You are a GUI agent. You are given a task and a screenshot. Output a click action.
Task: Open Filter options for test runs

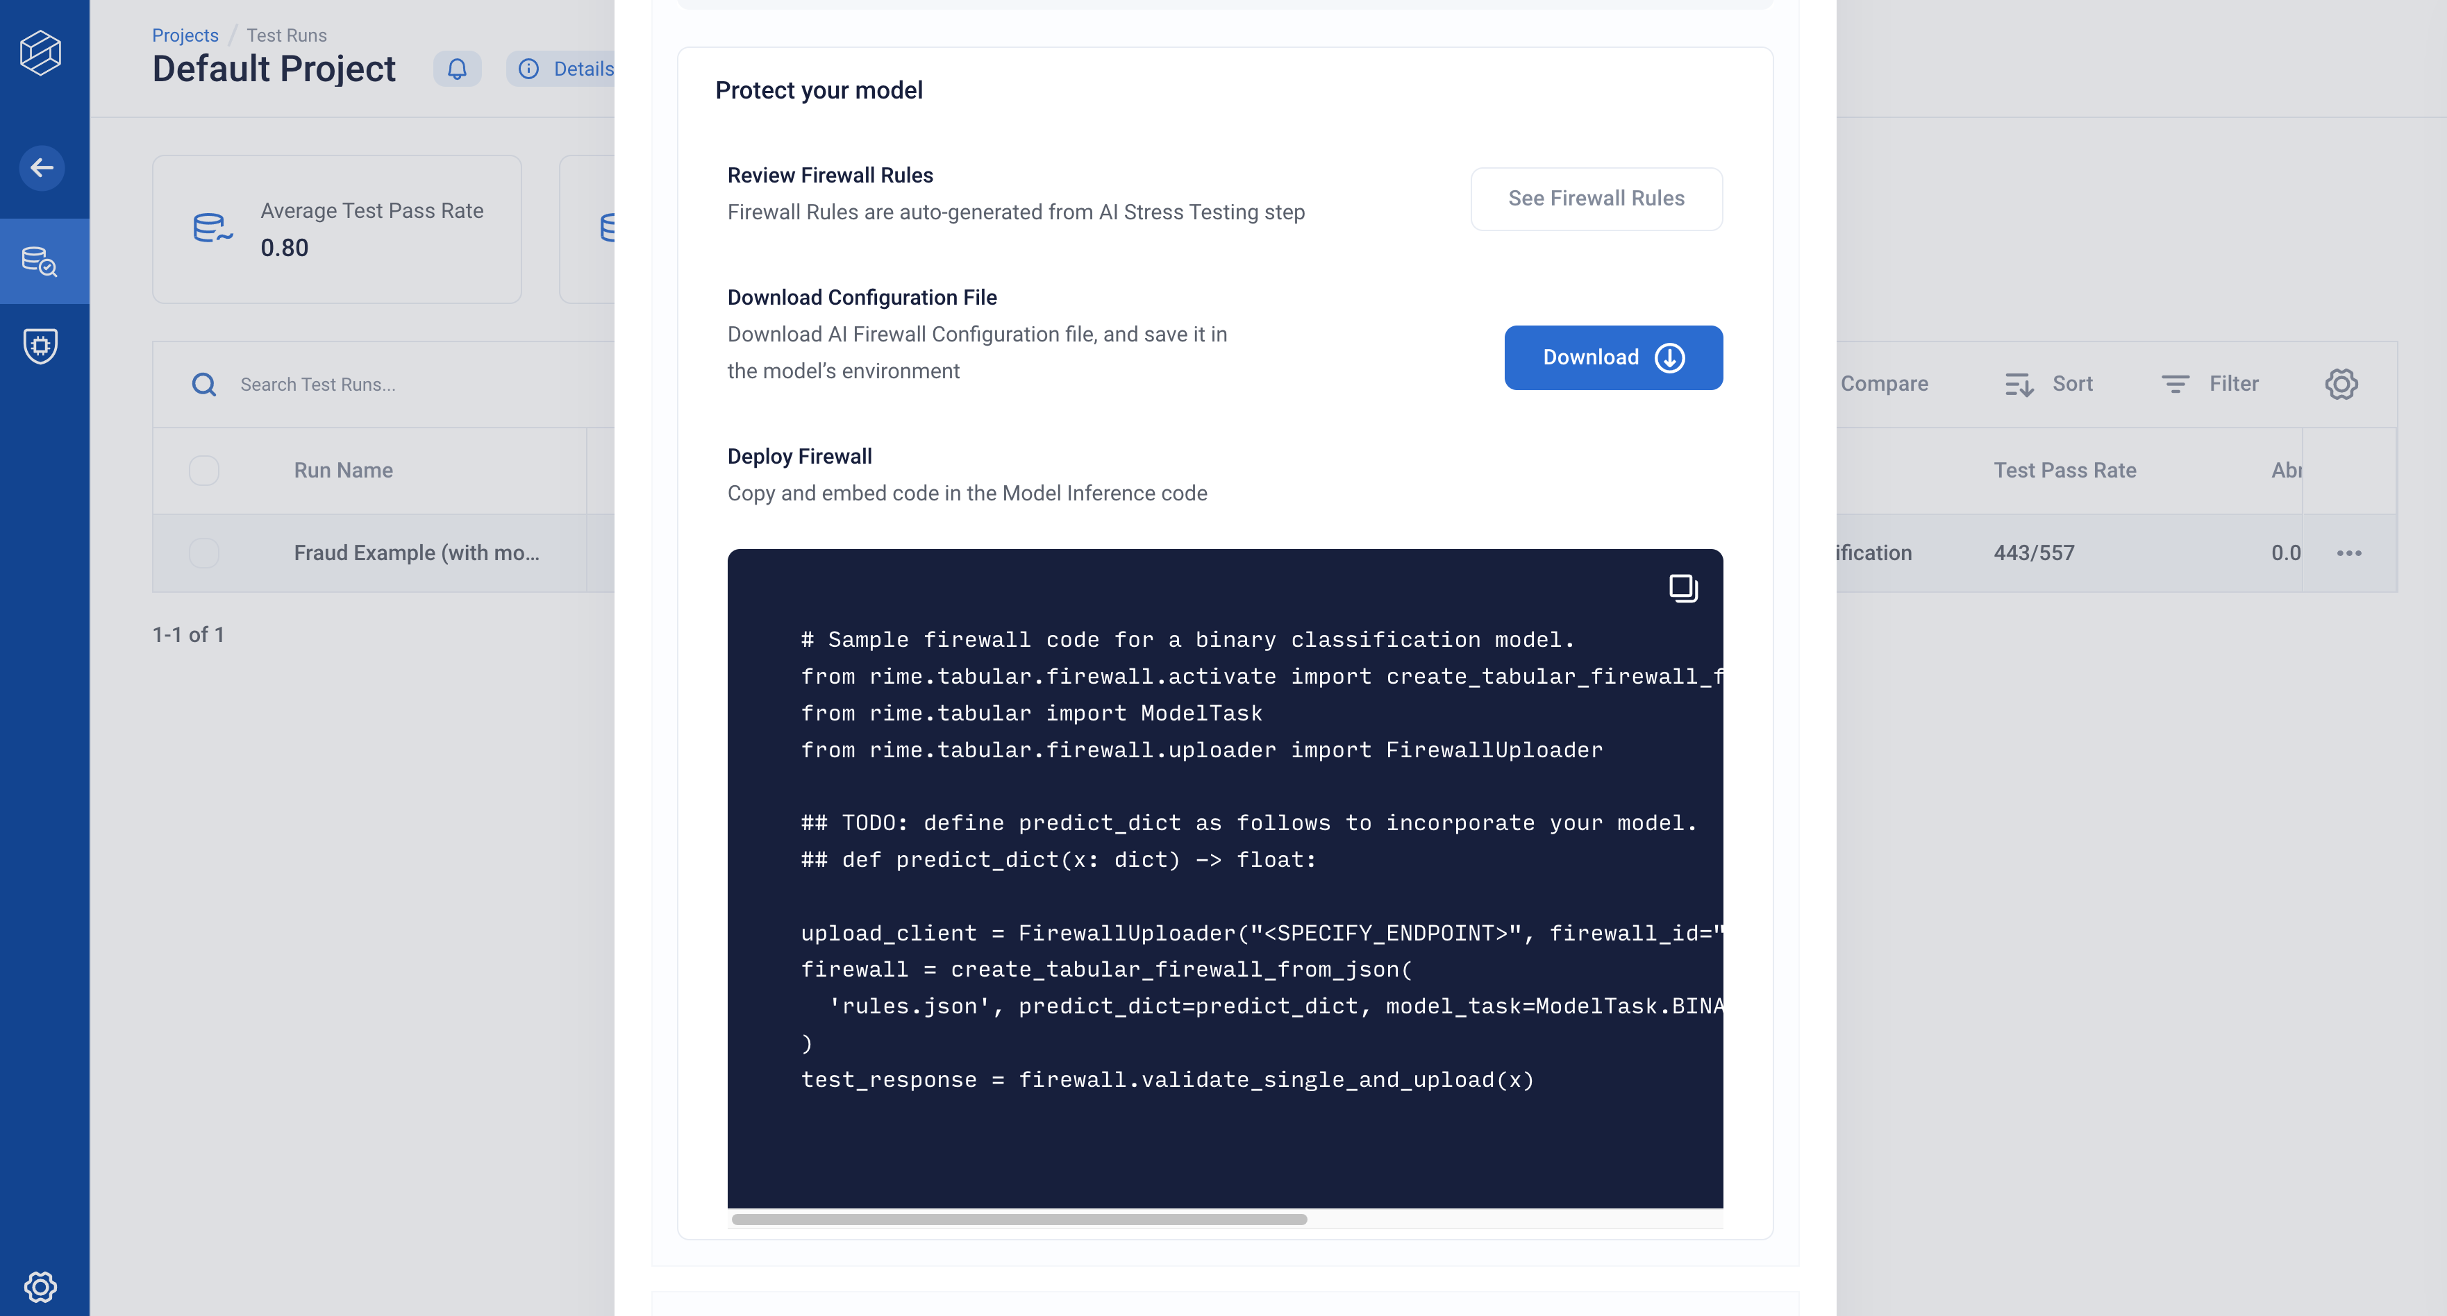tap(2210, 385)
